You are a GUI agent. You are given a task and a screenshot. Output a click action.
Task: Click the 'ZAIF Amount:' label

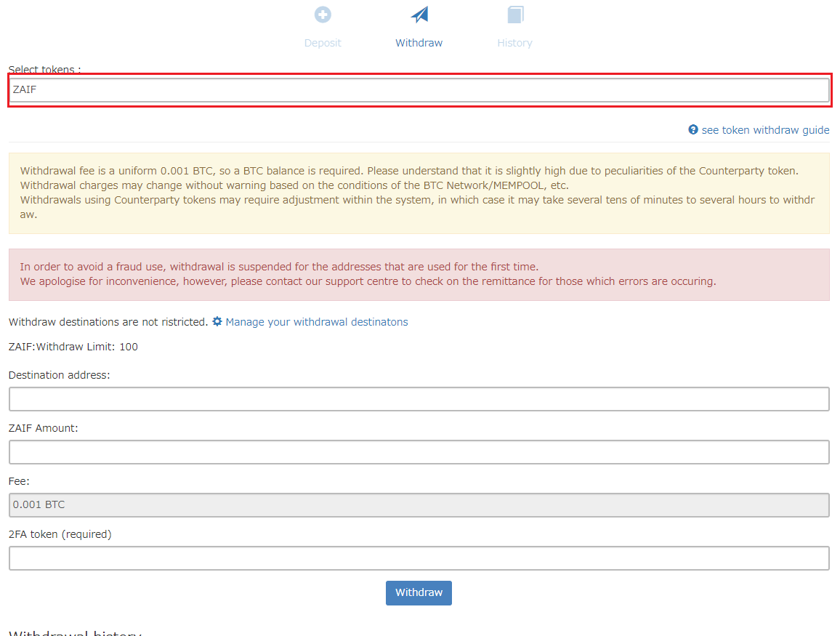click(x=44, y=428)
